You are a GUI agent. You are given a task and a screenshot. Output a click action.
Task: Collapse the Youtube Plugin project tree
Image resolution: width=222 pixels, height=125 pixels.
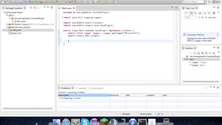click(4, 12)
